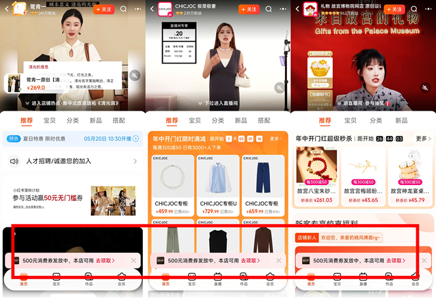Unmute the 鹭青 shop live video
The image size is (436, 299).
pyautogui.click(x=135, y=75)
